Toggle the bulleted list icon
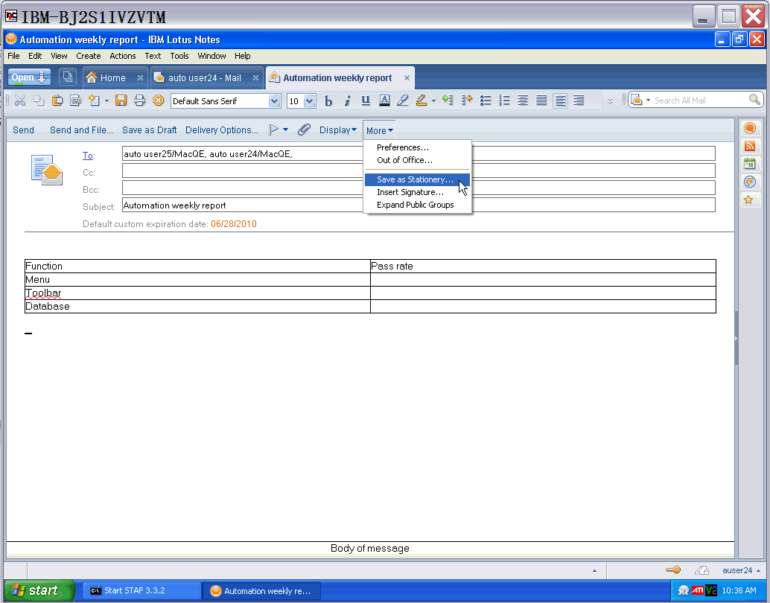Viewport: 770px width, 603px height. 486,100
